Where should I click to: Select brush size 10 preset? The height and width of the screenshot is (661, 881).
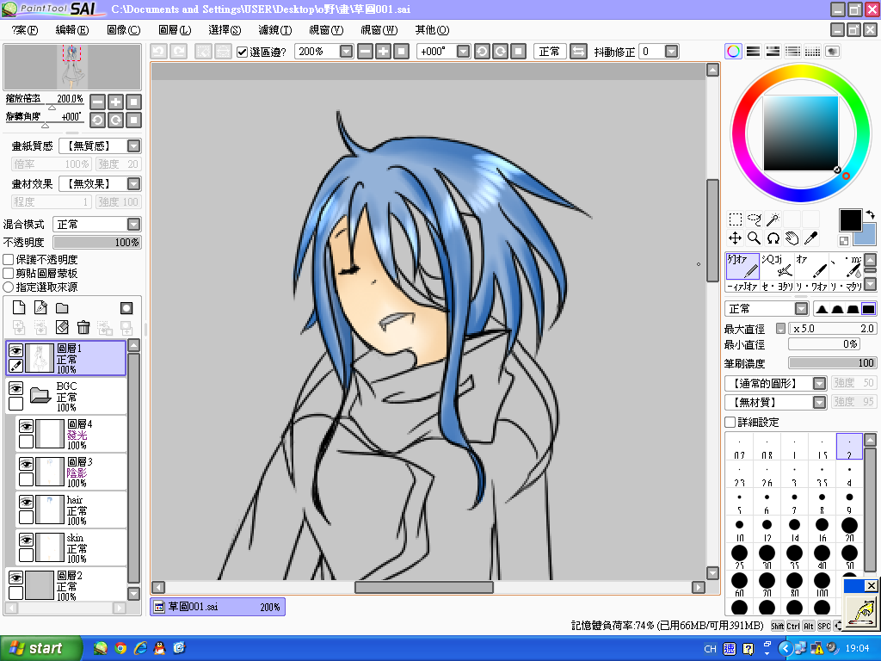click(739, 529)
